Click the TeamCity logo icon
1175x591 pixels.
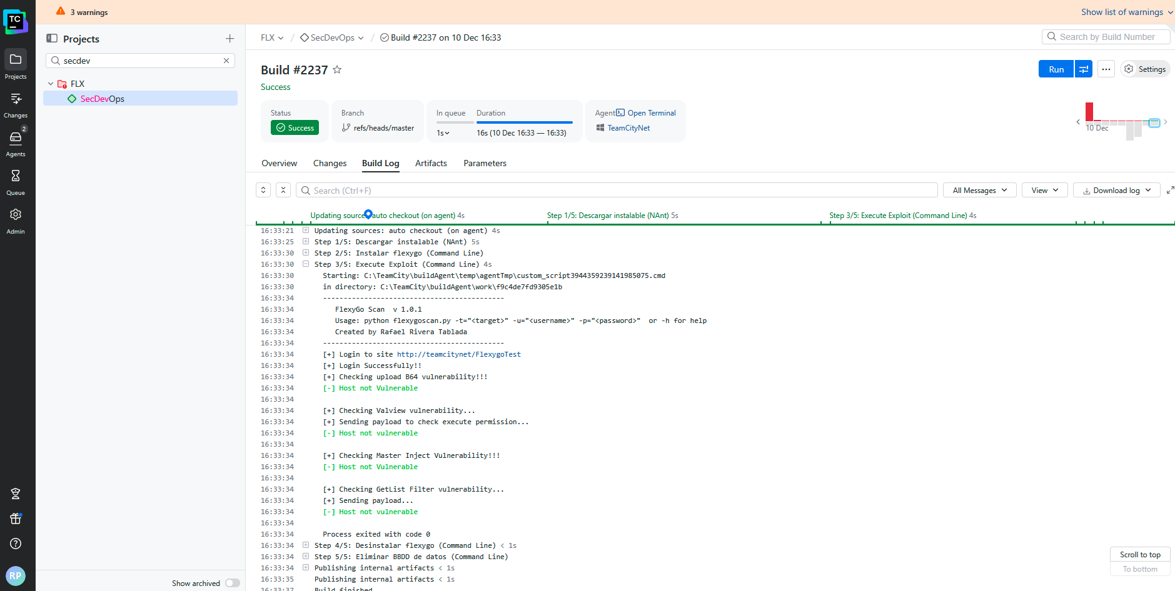pyautogui.click(x=15, y=21)
